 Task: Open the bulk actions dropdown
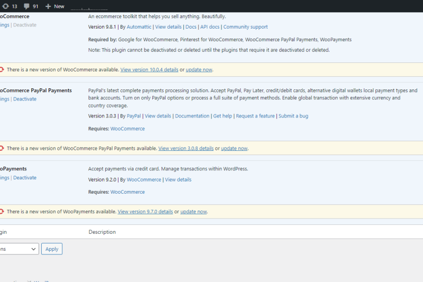click(19, 249)
